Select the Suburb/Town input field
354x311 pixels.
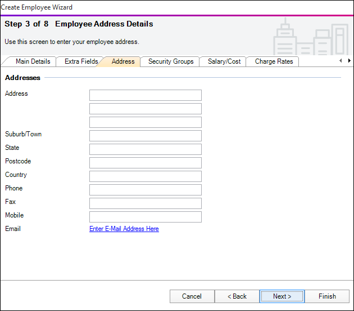tap(145, 136)
